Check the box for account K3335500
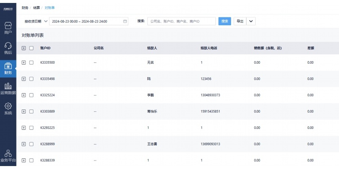339x169 pixels. point(31,62)
